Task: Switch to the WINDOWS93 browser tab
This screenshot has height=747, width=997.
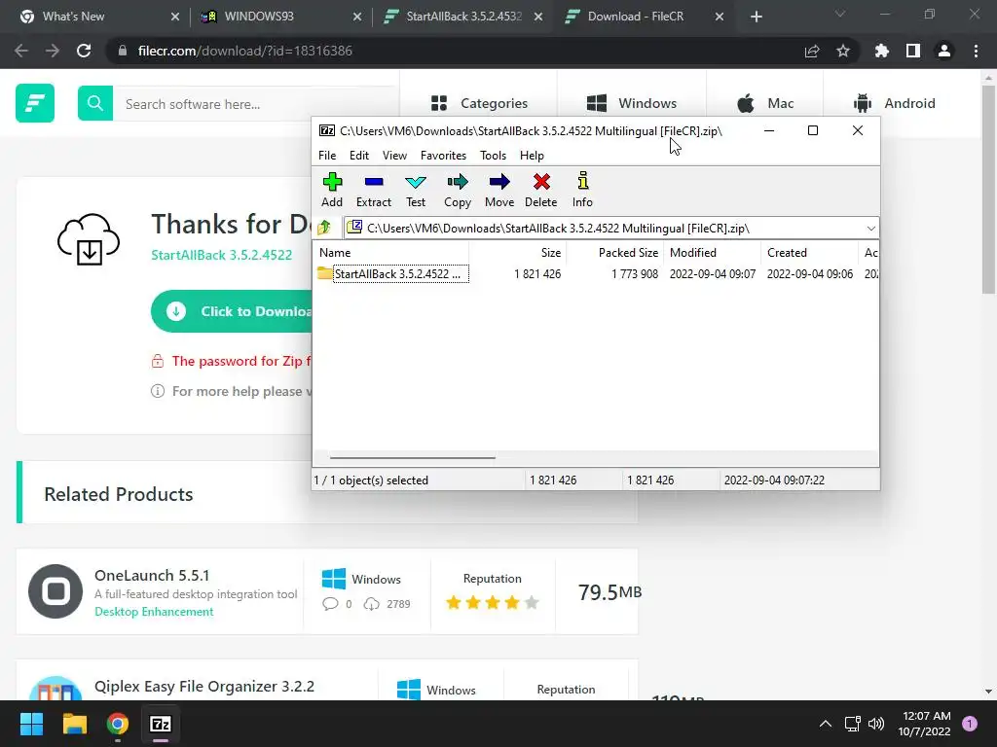Action: 279,17
